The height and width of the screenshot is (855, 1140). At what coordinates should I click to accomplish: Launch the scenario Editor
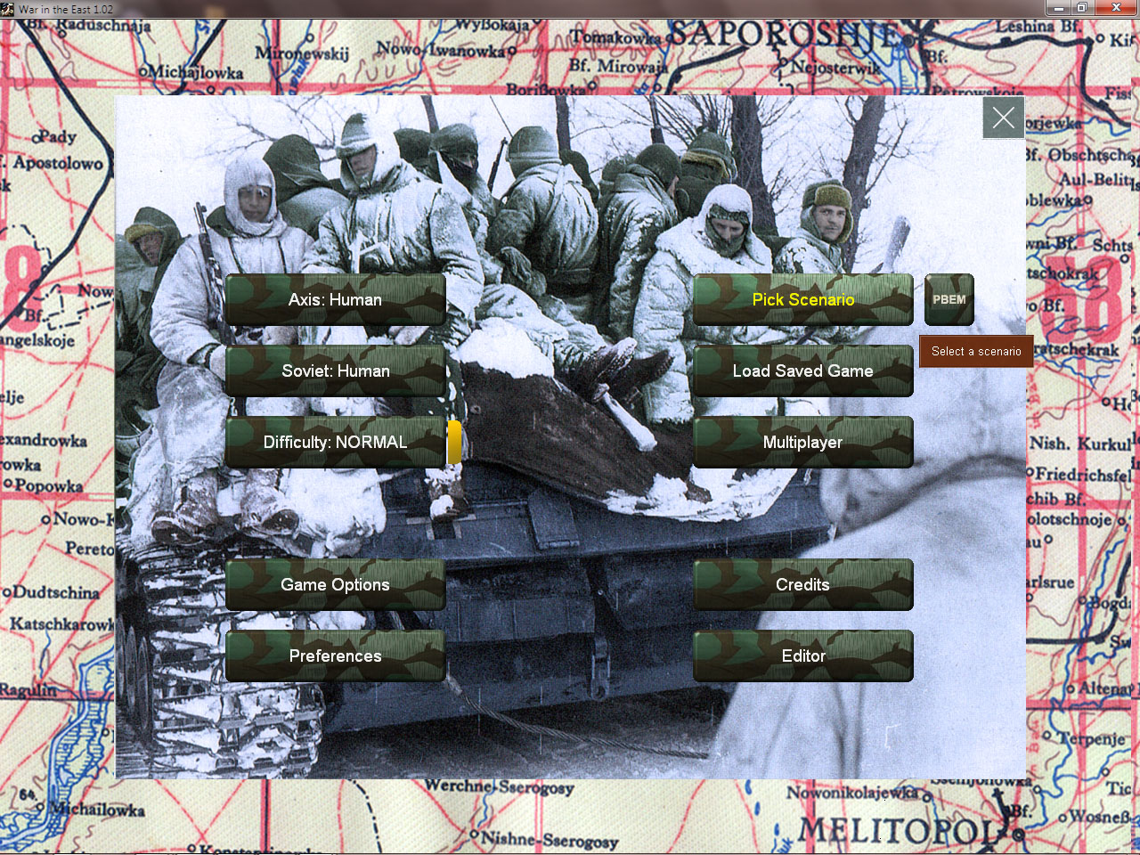803,656
